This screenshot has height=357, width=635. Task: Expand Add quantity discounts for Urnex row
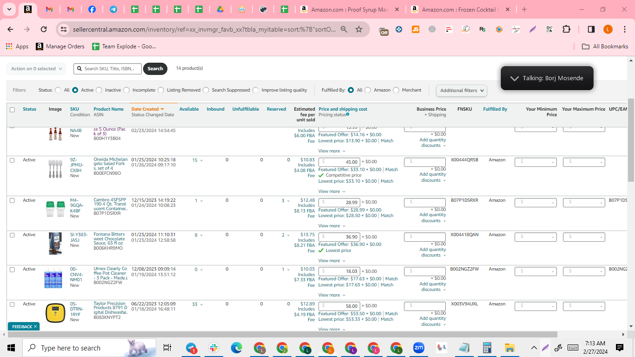[433, 287]
